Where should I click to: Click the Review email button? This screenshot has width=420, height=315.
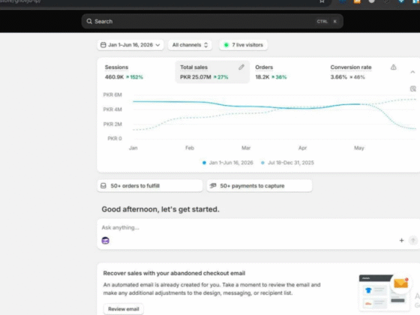coord(124,309)
